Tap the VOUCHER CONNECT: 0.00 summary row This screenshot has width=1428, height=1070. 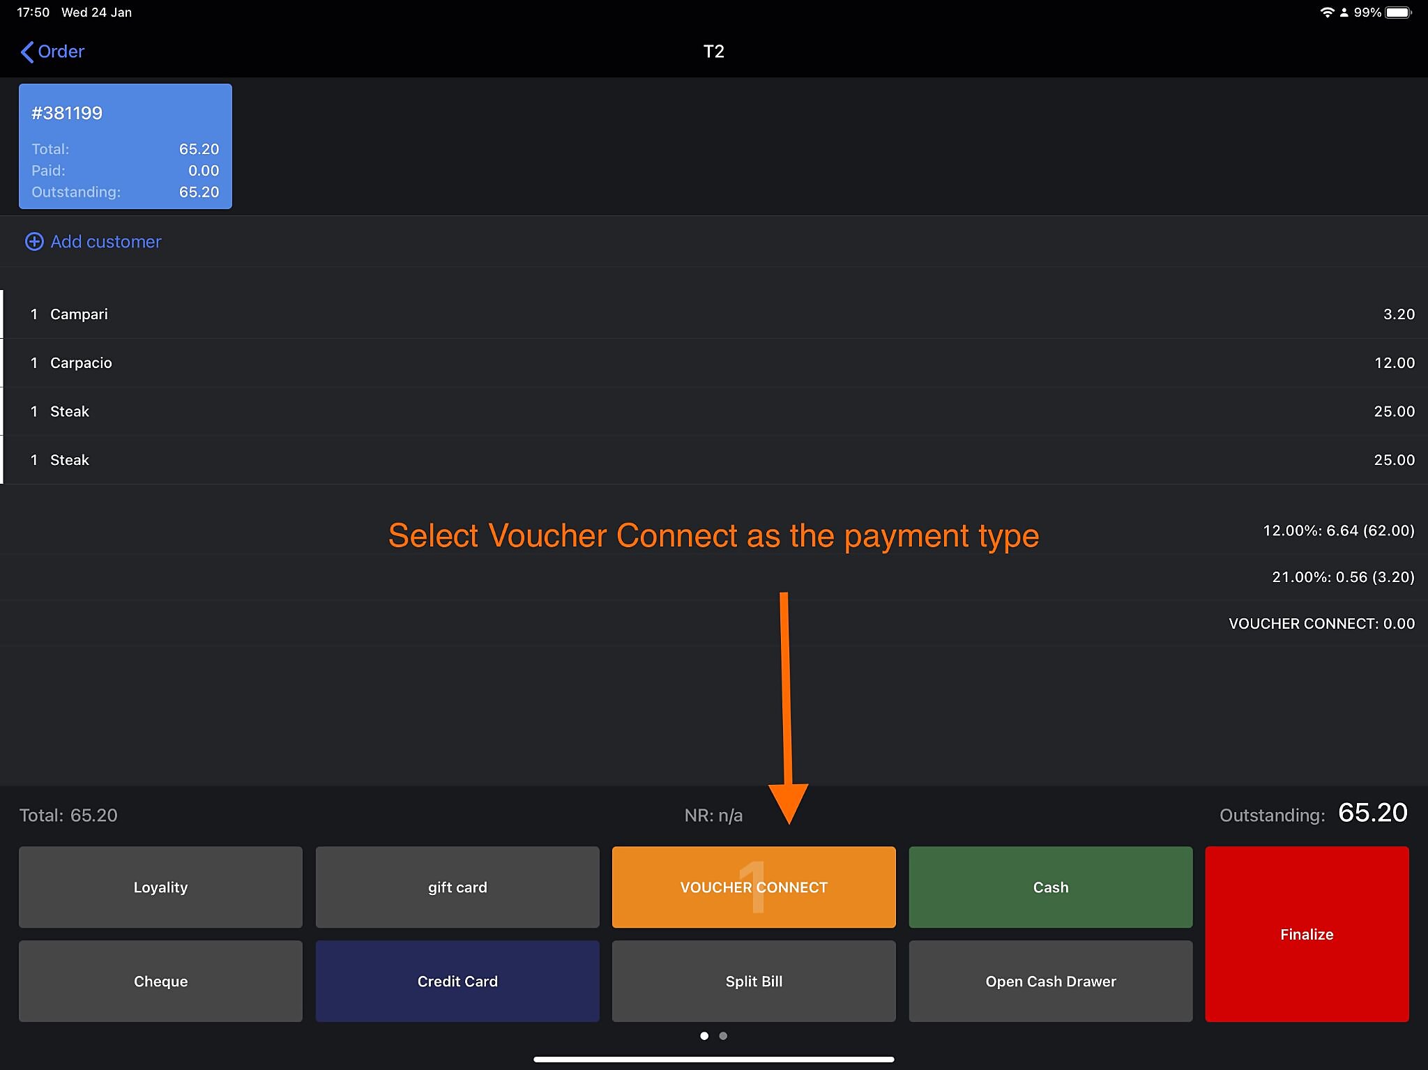click(x=1321, y=624)
